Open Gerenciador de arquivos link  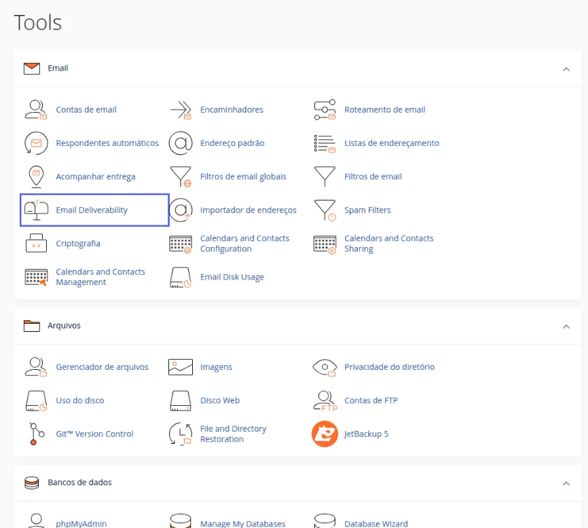tap(102, 367)
